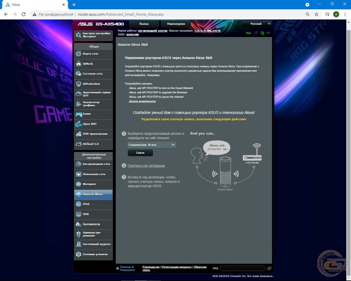Close the Alexa browser tab

64,5
